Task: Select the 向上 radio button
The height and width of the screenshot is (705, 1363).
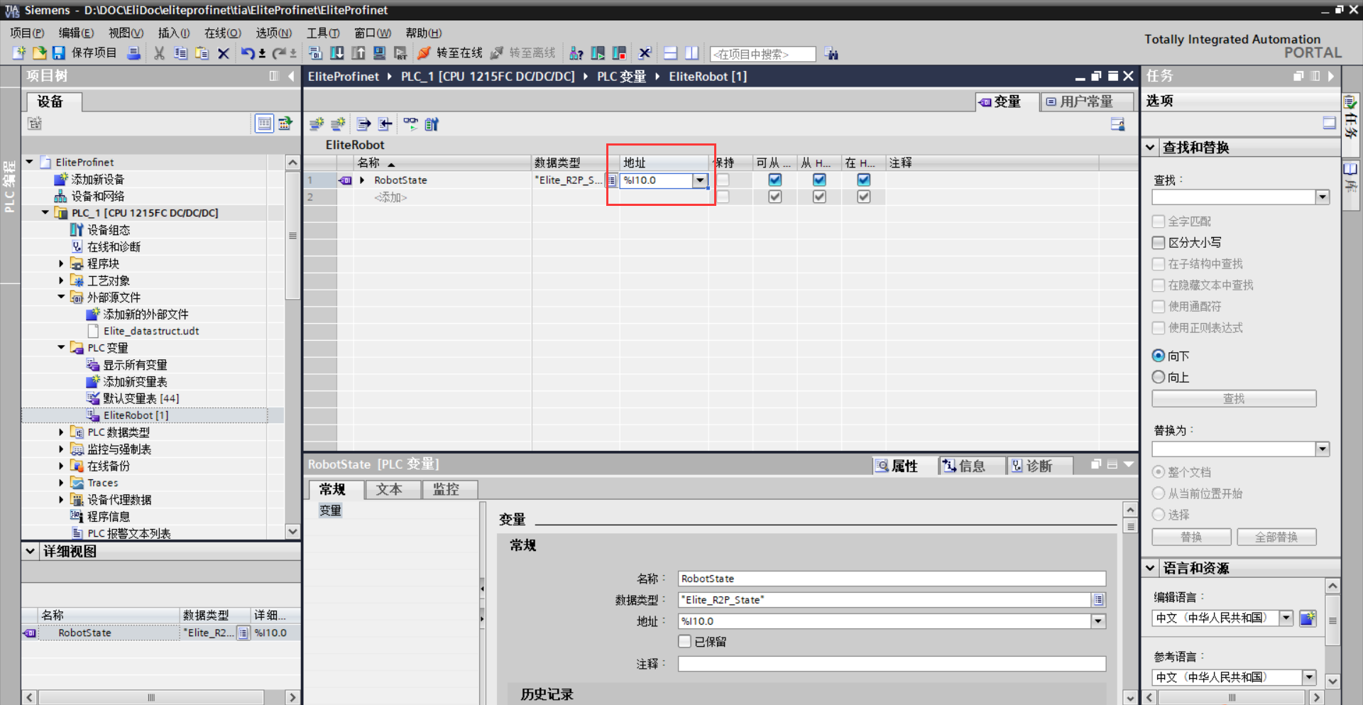Action: pos(1159,377)
